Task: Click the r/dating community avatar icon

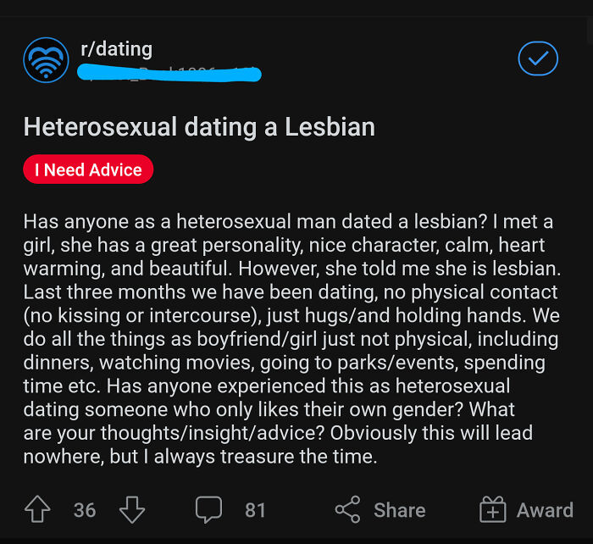Action: [47, 58]
